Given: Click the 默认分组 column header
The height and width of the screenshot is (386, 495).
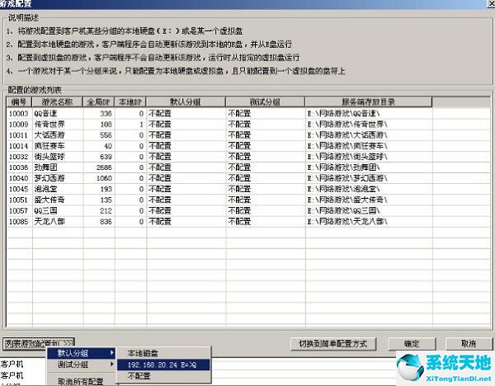Looking at the screenshot, I should [186, 102].
